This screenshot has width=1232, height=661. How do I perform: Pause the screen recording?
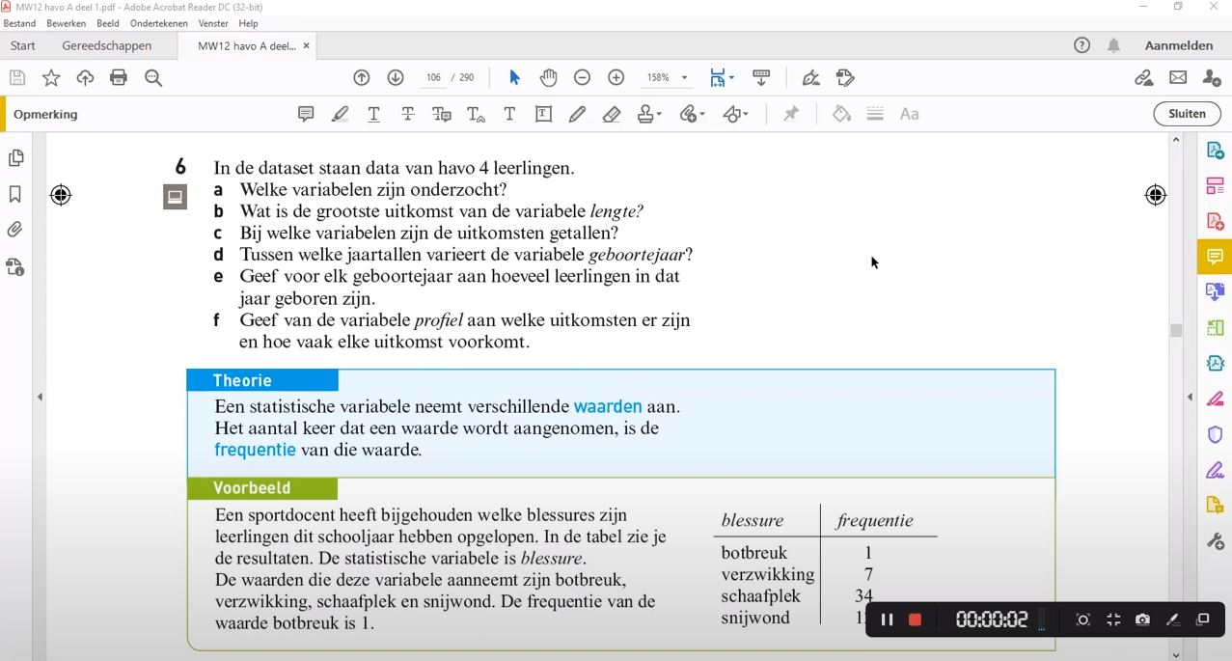[x=887, y=620]
